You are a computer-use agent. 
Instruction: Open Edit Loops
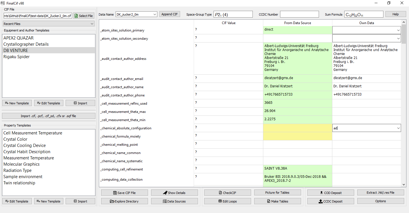pyautogui.click(x=228, y=201)
